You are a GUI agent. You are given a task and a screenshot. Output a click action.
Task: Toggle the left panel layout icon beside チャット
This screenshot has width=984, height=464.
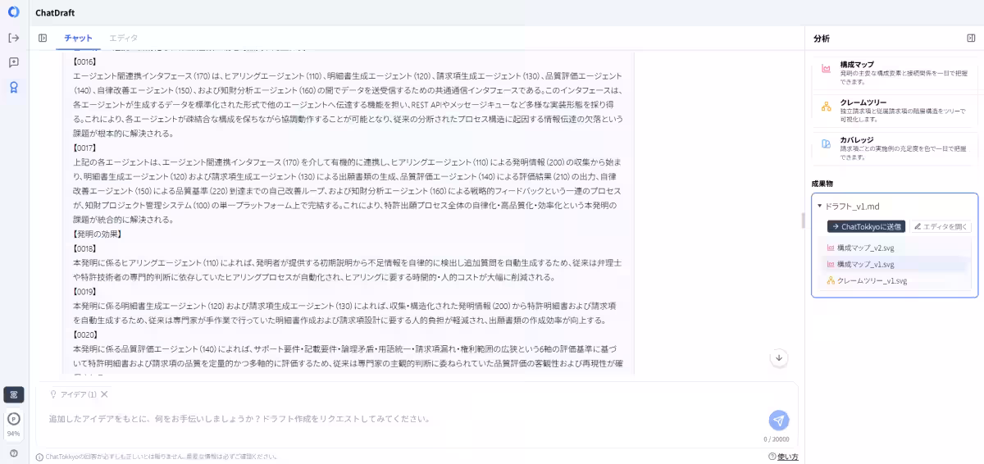pos(43,38)
